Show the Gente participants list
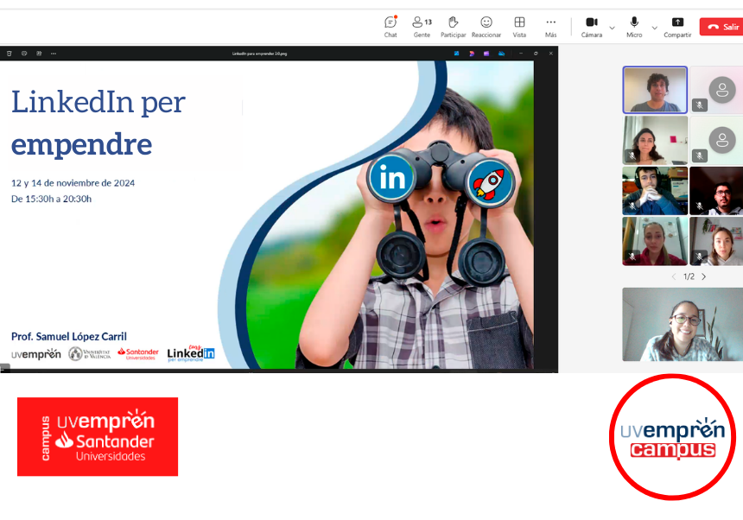The width and height of the screenshot is (743, 520). 422,26
